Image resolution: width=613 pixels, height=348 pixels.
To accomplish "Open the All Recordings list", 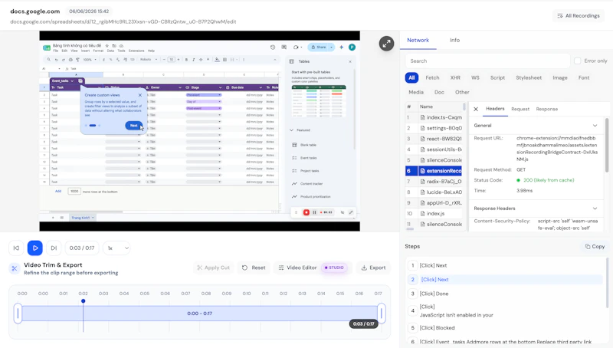I will [x=579, y=15].
